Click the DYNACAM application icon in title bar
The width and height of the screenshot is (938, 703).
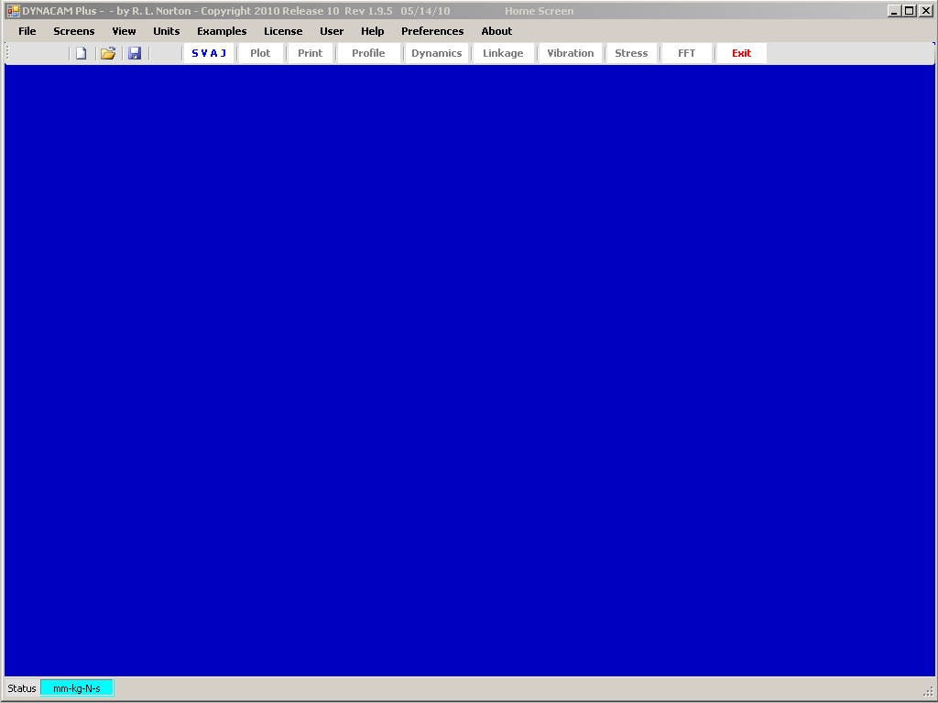(13, 11)
